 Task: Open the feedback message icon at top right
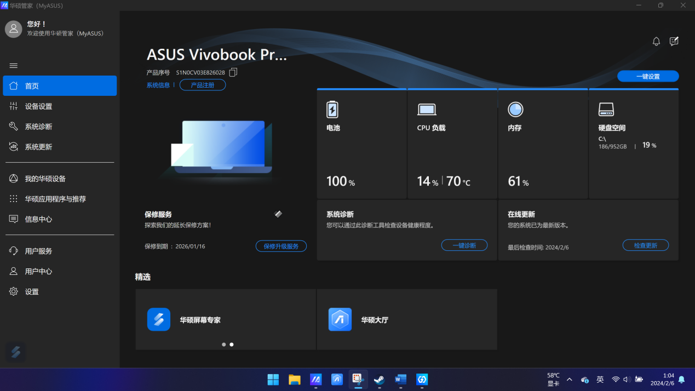[674, 41]
